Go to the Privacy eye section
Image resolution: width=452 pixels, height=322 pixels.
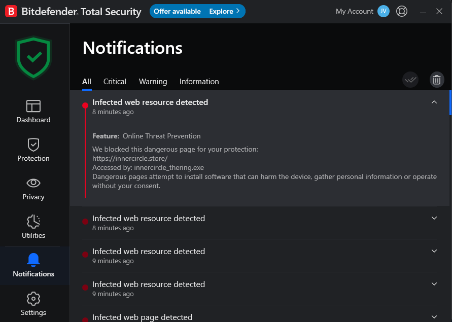[x=33, y=189]
